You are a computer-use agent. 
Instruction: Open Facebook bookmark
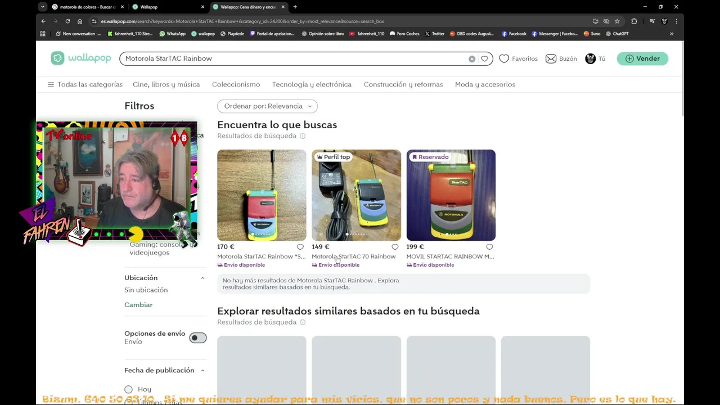point(514,34)
